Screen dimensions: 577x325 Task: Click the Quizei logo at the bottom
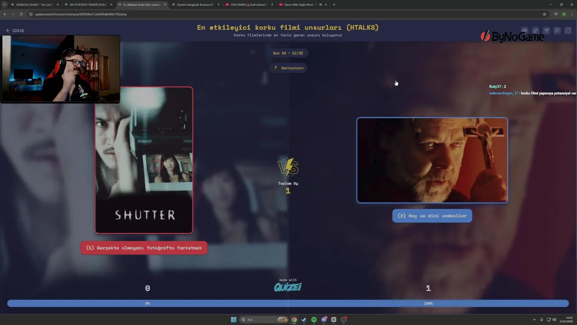pos(288,286)
